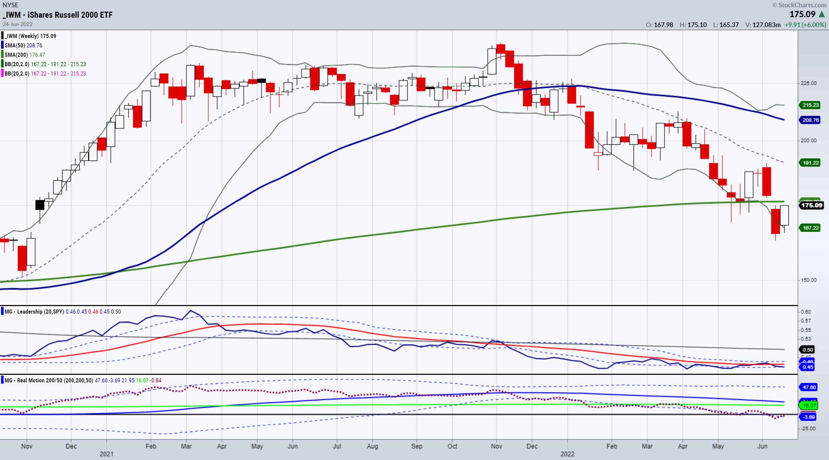Click the green 215.23 upper band tag
Image resolution: width=829 pixels, height=460 pixels.
pyautogui.click(x=810, y=105)
